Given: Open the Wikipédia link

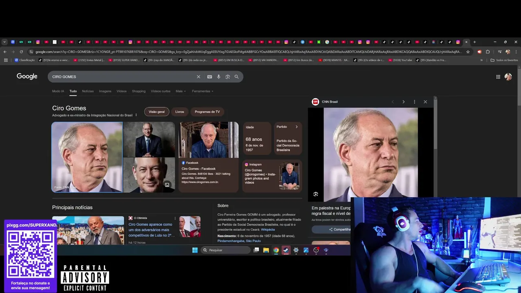Looking at the screenshot, I should (268, 230).
